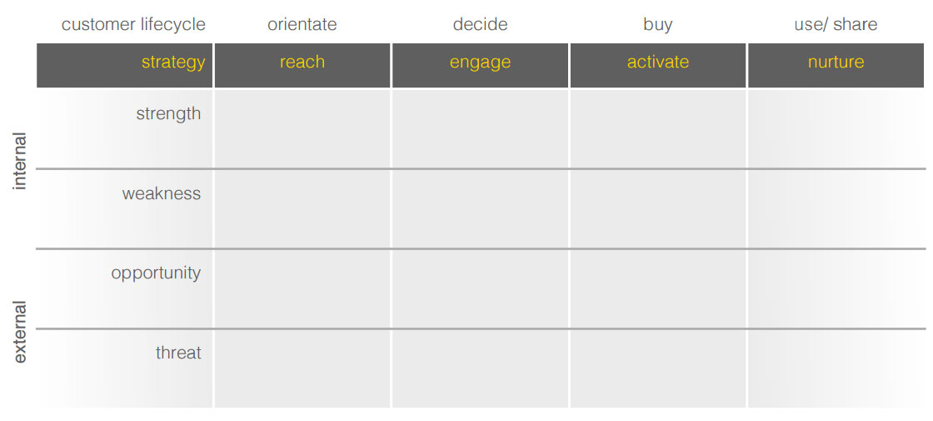Click the 'use/ share' lifecycle label

click(x=836, y=24)
